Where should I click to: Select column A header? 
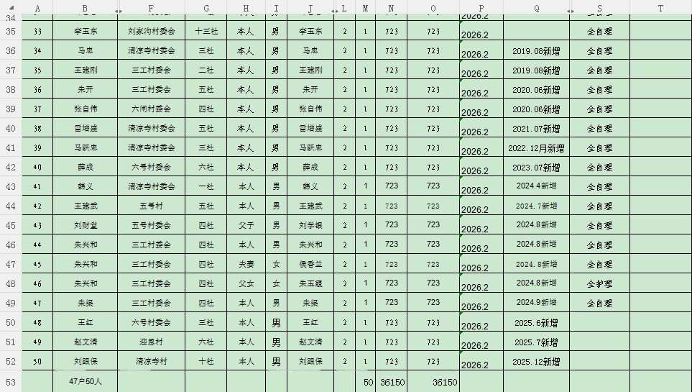[37, 9]
